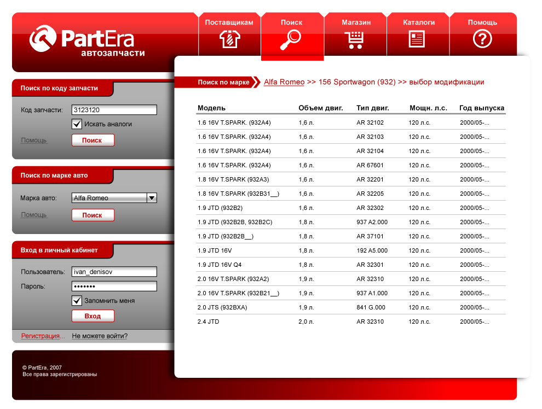
Task: Click the question mark help icon
Action: [x=482, y=39]
